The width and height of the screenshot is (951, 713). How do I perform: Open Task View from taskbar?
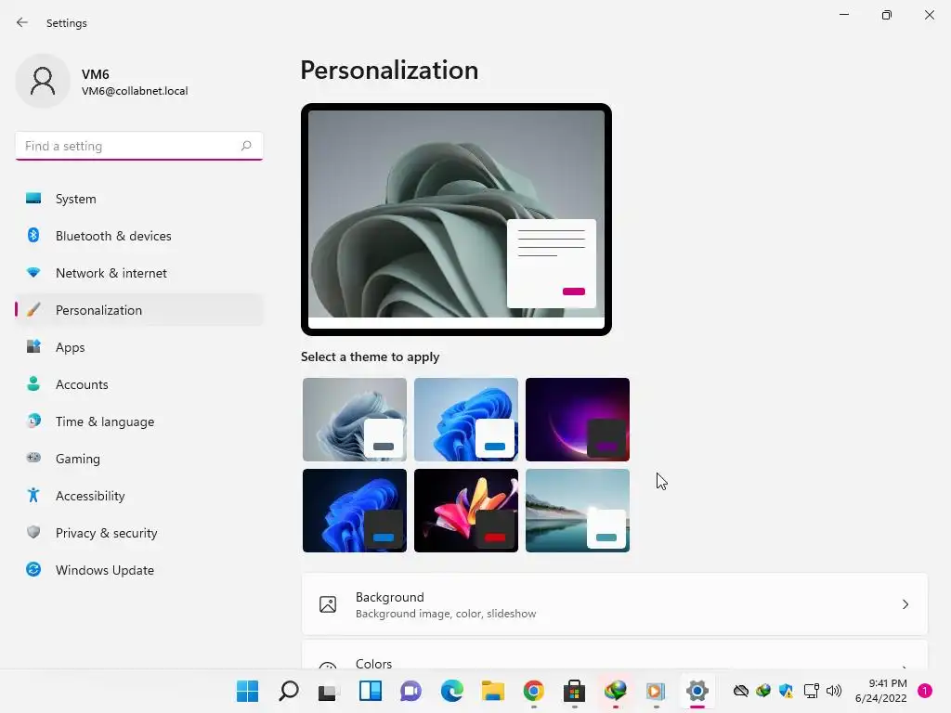point(329,691)
